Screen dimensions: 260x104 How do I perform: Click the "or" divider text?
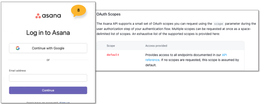click(x=48, y=60)
